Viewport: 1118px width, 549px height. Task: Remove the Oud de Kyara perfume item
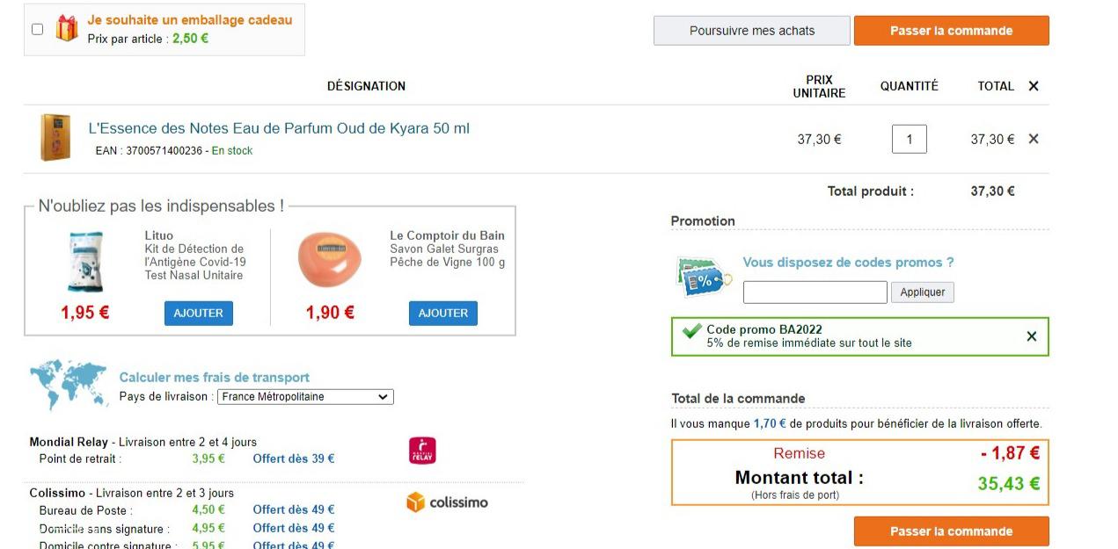pyautogui.click(x=1034, y=139)
